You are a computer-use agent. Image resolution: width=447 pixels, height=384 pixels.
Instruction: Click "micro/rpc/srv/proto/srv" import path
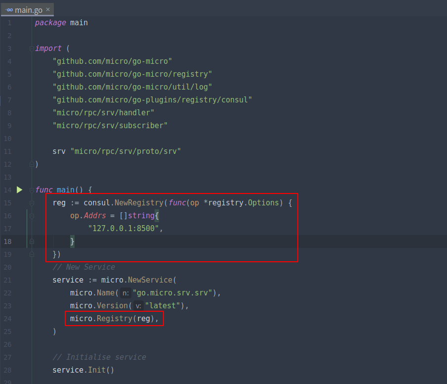coord(126,151)
